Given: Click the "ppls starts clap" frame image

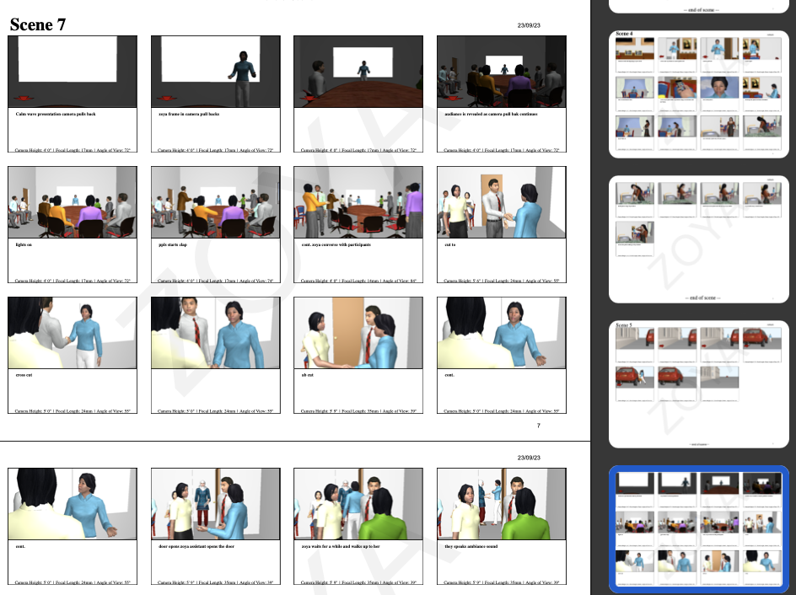Looking at the screenshot, I should 215,201.
